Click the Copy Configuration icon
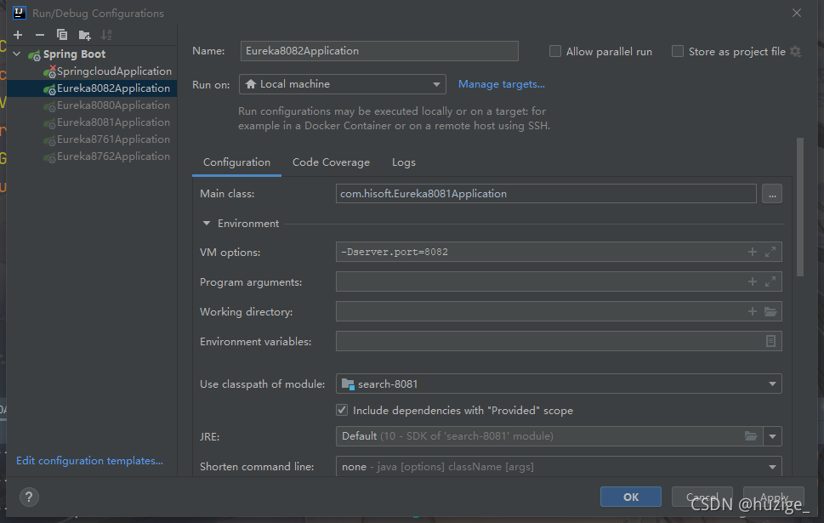This screenshot has width=824, height=523. [x=62, y=35]
